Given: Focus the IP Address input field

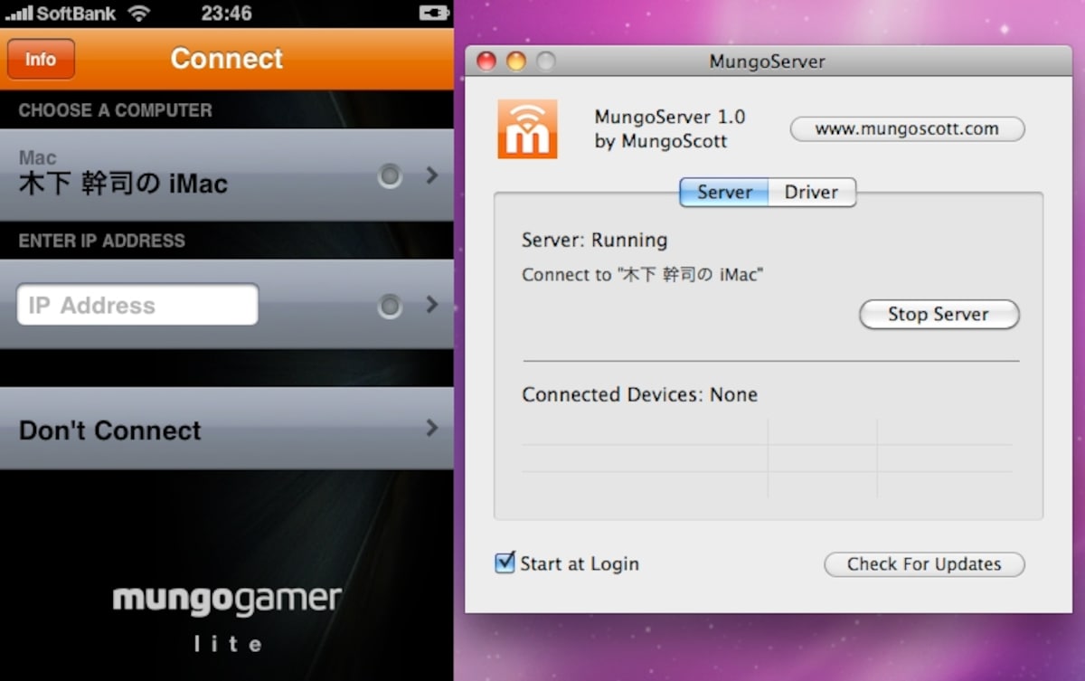Looking at the screenshot, I should click(137, 305).
